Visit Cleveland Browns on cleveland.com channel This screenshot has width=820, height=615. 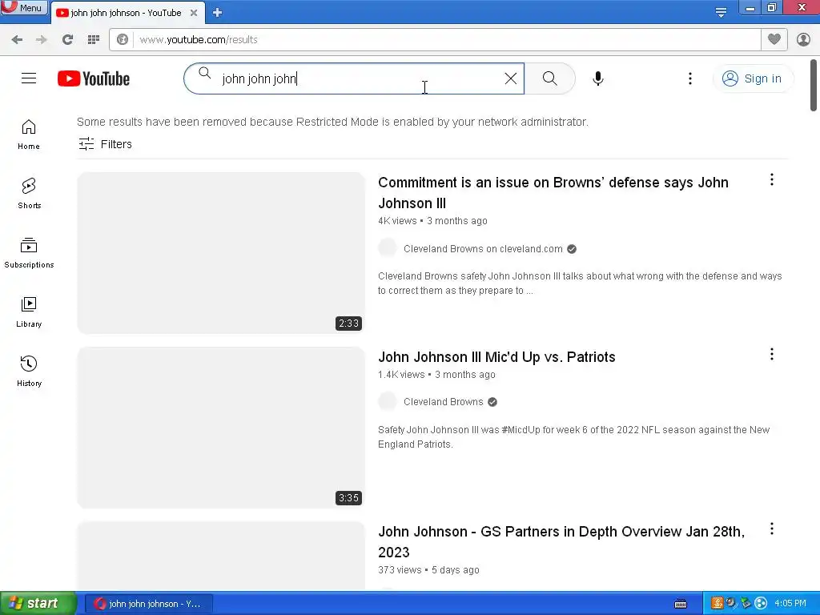coord(483,249)
